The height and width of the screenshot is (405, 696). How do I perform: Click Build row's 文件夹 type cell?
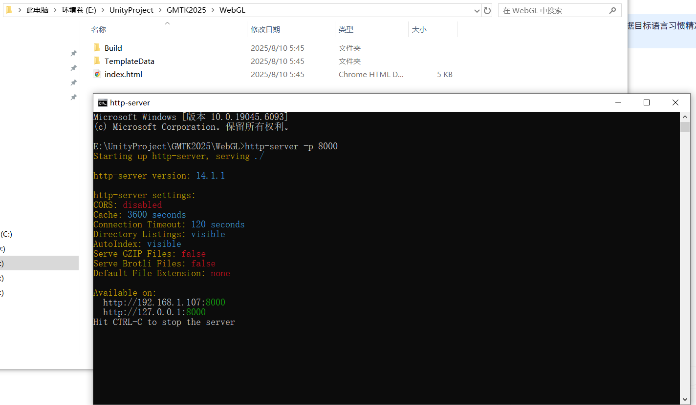pyautogui.click(x=350, y=48)
